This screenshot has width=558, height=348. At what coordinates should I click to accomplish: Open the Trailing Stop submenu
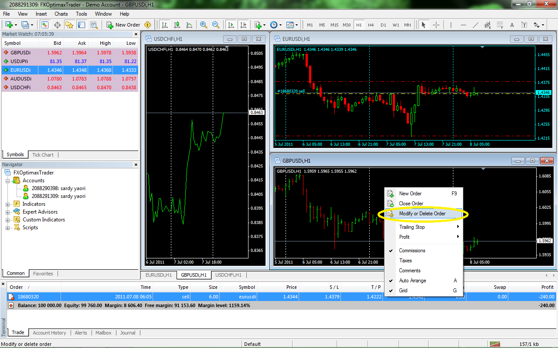point(412,227)
